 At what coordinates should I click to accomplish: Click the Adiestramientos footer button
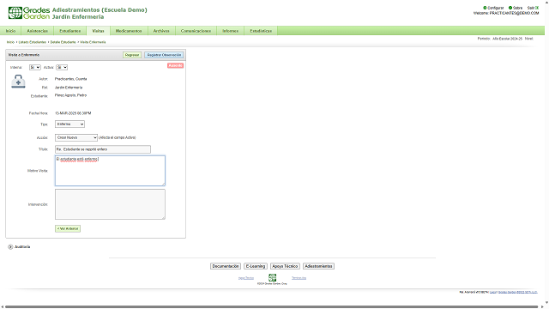coord(318,266)
